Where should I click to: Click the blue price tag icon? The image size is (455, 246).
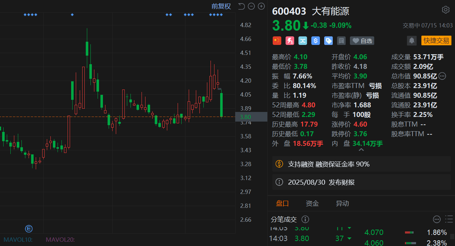[328, 41]
